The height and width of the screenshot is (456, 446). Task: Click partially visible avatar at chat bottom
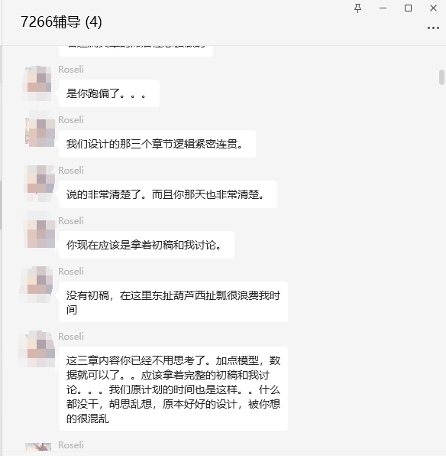[38, 447]
